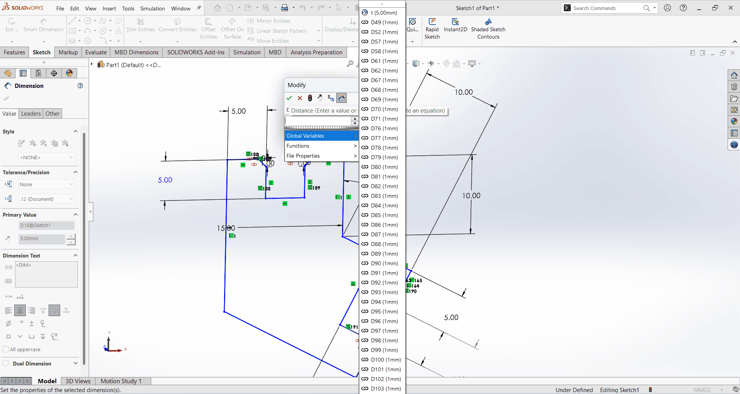The height and width of the screenshot is (394, 740).
Task: Select center justify dimension text icon
Action: pos(20,310)
